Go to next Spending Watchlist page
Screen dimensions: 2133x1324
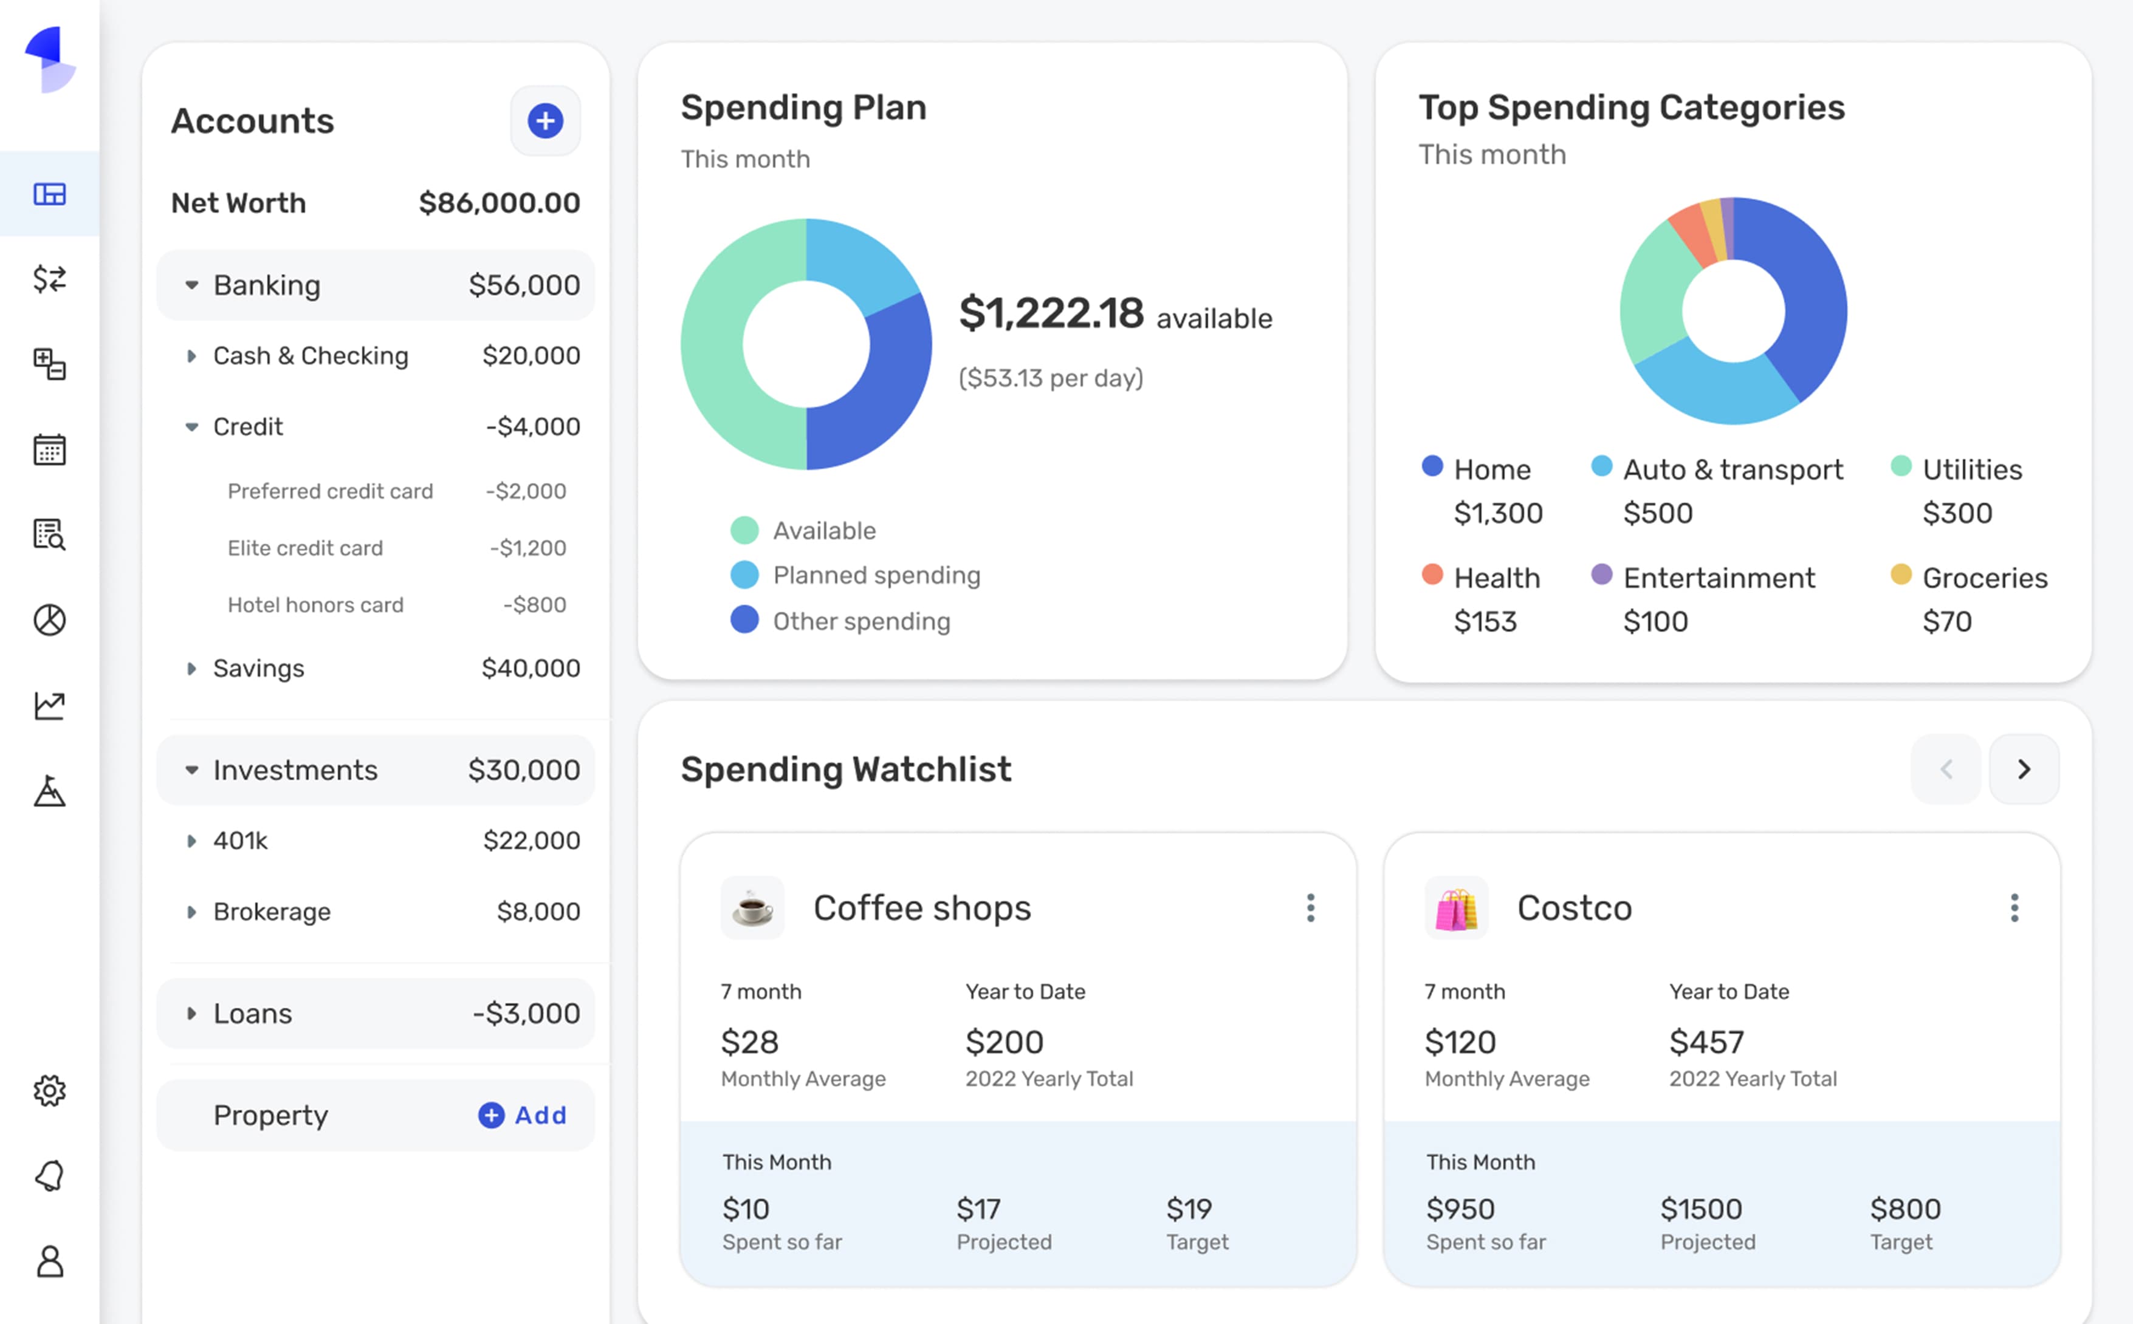pyautogui.click(x=2024, y=769)
